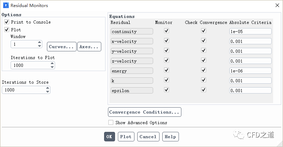
Task: Open Convergence Conditions dialog
Action: coord(144,112)
